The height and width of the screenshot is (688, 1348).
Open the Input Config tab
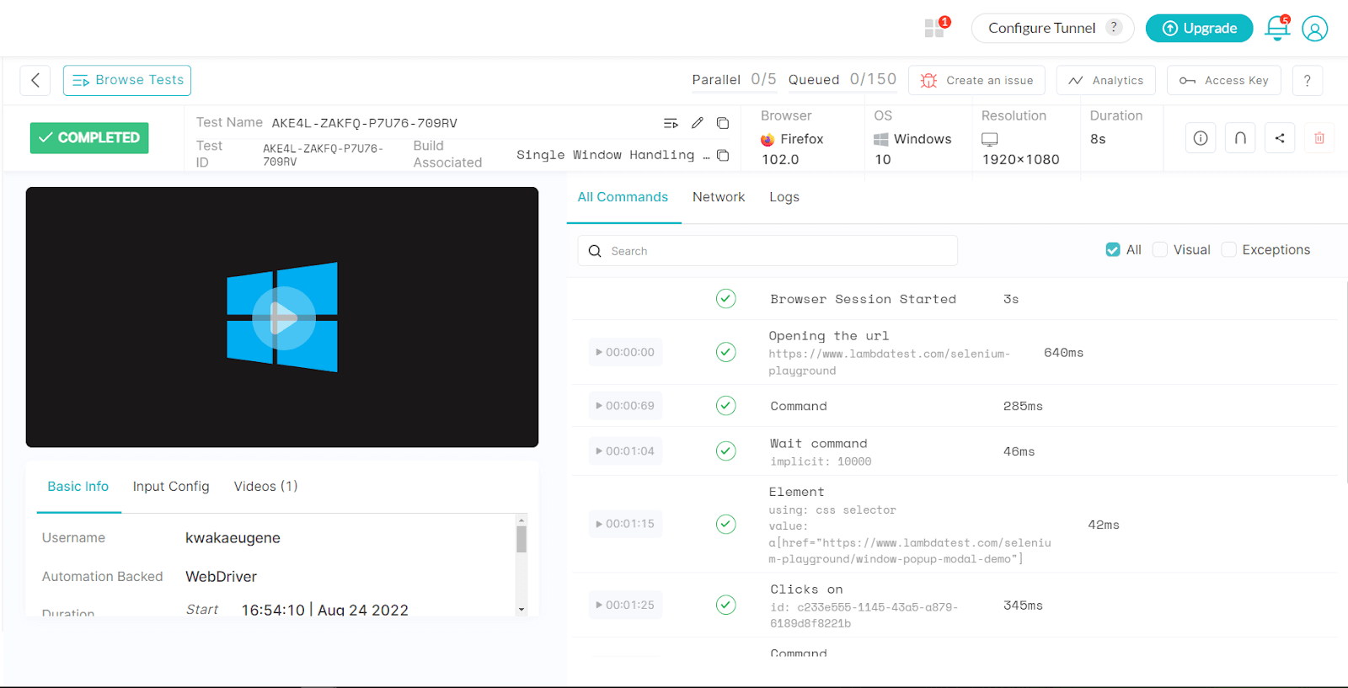click(x=171, y=487)
